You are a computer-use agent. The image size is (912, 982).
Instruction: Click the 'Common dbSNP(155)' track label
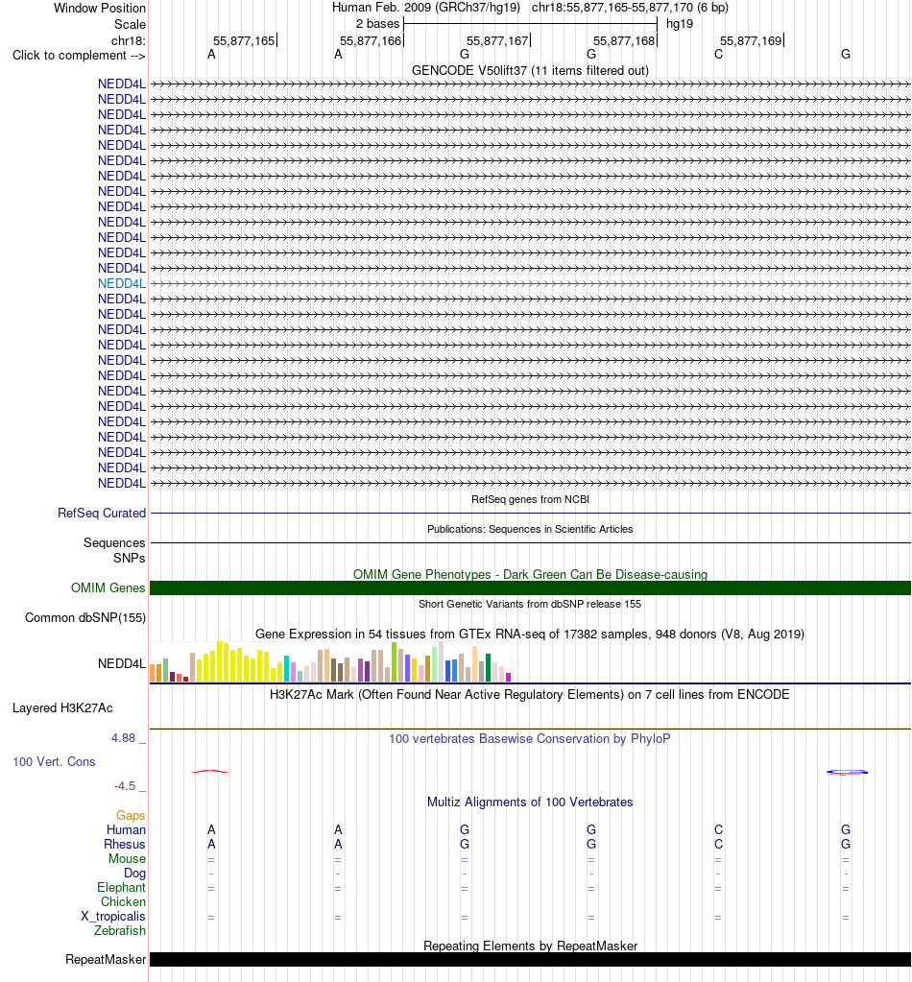[x=85, y=617]
